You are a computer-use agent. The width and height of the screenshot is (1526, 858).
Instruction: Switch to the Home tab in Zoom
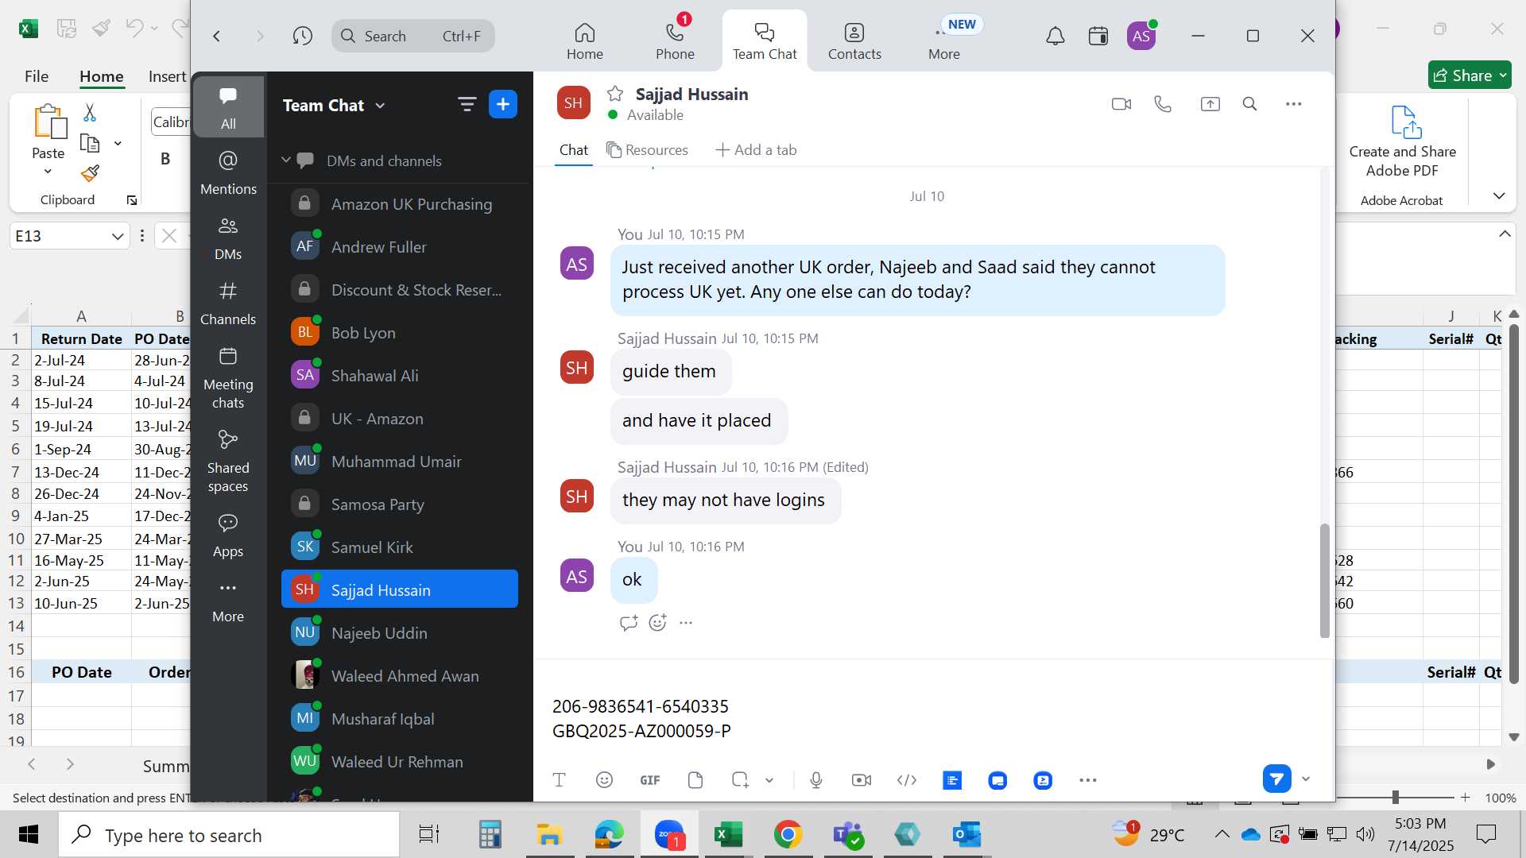point(585,41)
